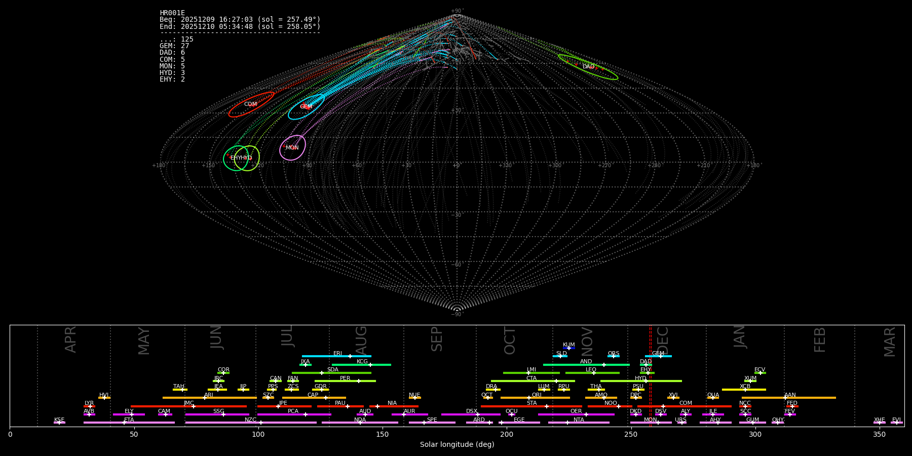Image resolution: width=912 pixels, height=456 pixels.
Task: Select the HR001E station title
Action: (x=172, y=13)
